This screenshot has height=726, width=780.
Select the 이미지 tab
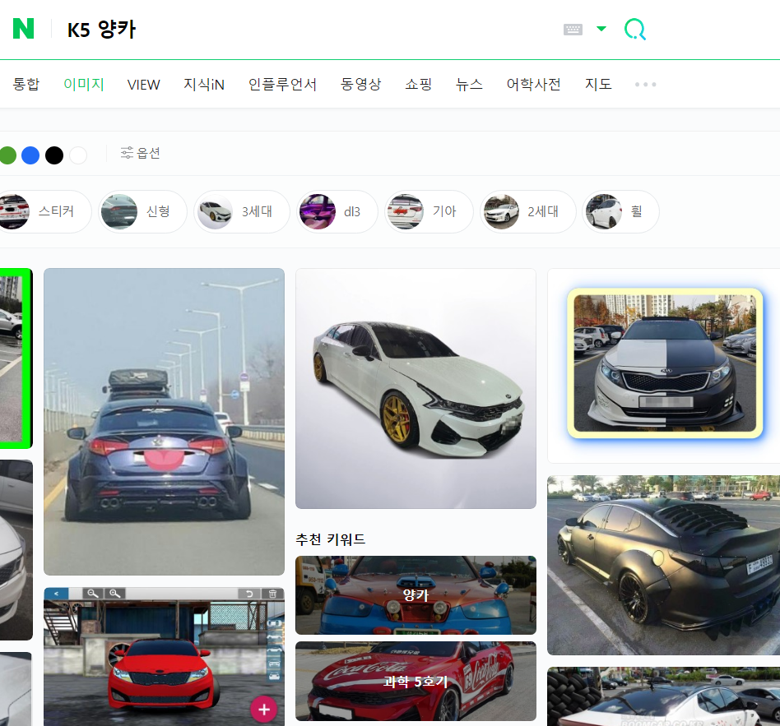84,84
